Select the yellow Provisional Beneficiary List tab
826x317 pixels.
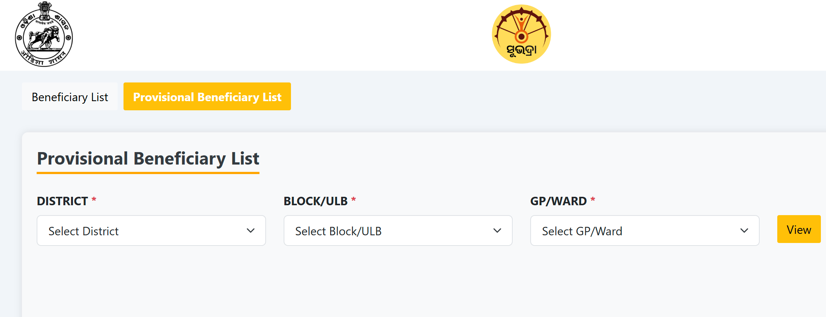pyautogui.click(x=207, y=97)
